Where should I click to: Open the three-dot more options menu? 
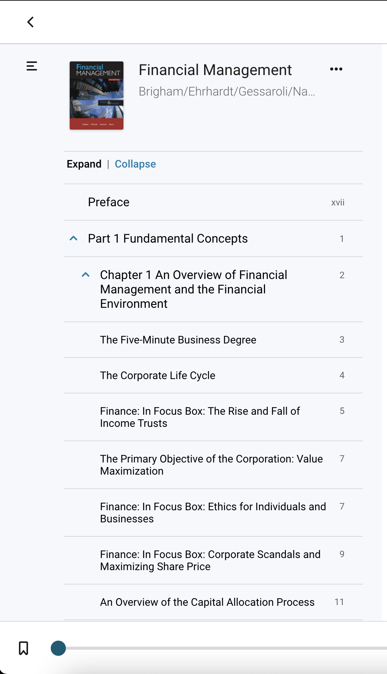point(336,69)
